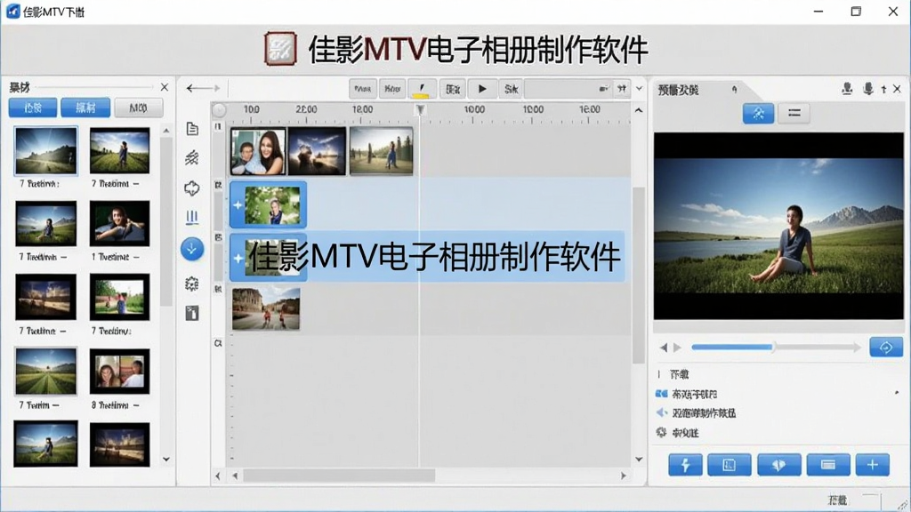Click the blue diamond button

click(x=779, y=465)
